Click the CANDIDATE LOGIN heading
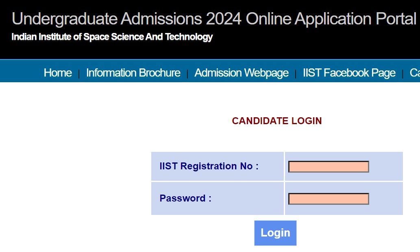Image resolution: width=420 pixels, height=252 pixels. [x=276, y=121]
